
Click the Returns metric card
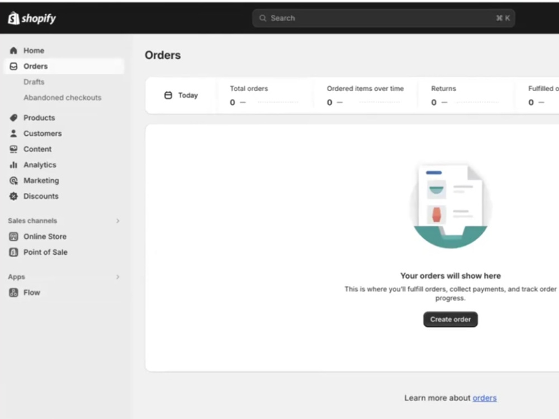tap(465, 95)
